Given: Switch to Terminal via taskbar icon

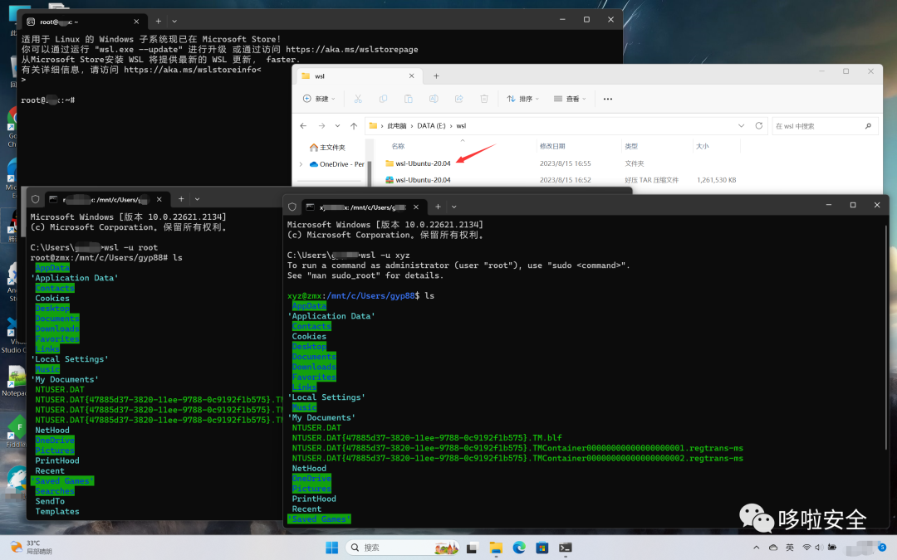Looking at the screenshot, I should click(566, 548).
